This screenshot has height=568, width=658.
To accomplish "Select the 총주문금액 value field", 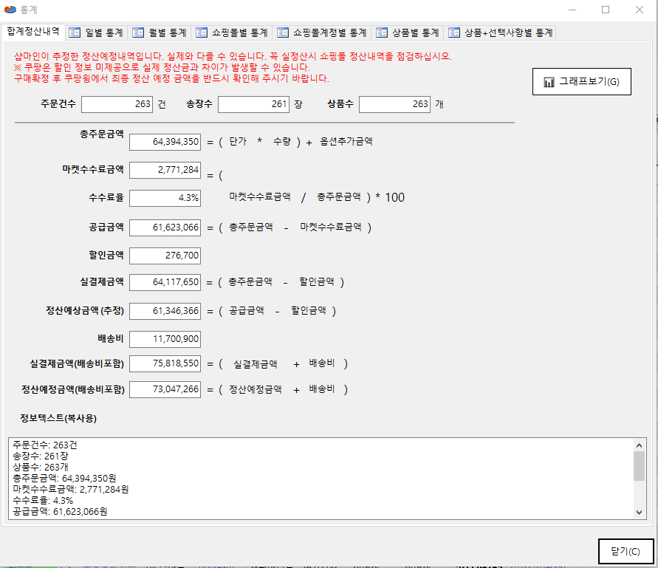I will tap(165, 142).
